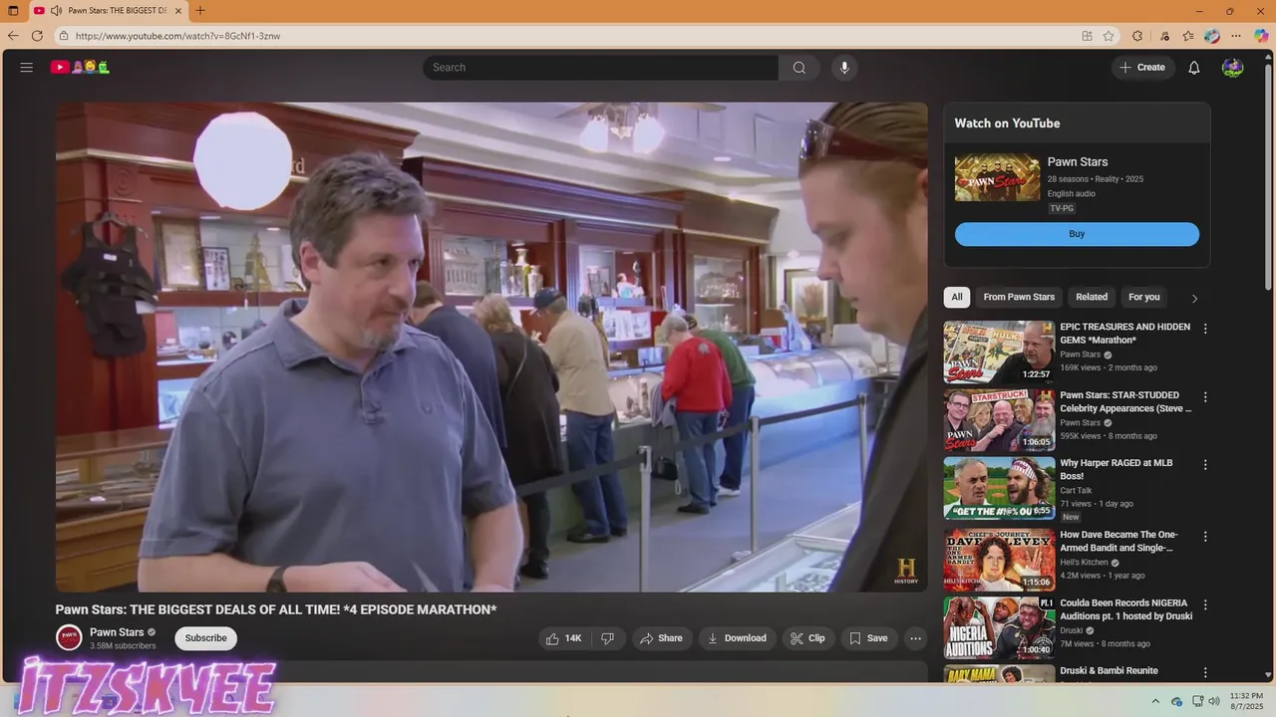Screen dimensions: 1276x717
Task: Select the Related chip
Action: click(1092, 297)
